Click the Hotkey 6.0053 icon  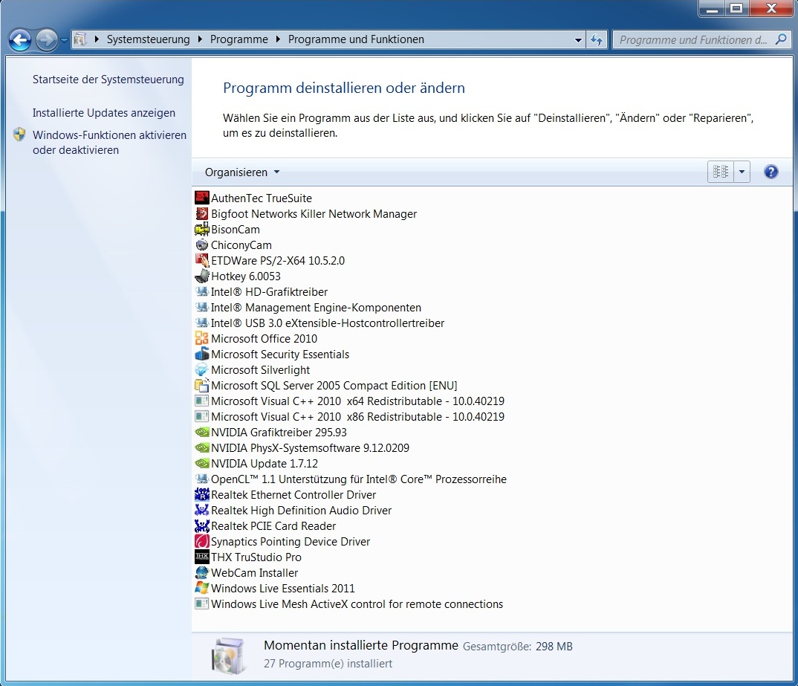coord(202,276)
